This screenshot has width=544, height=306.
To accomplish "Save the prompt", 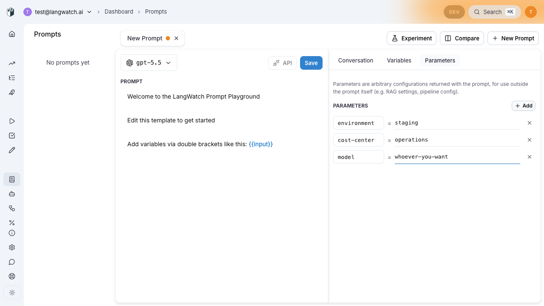I will click(311, 63).
